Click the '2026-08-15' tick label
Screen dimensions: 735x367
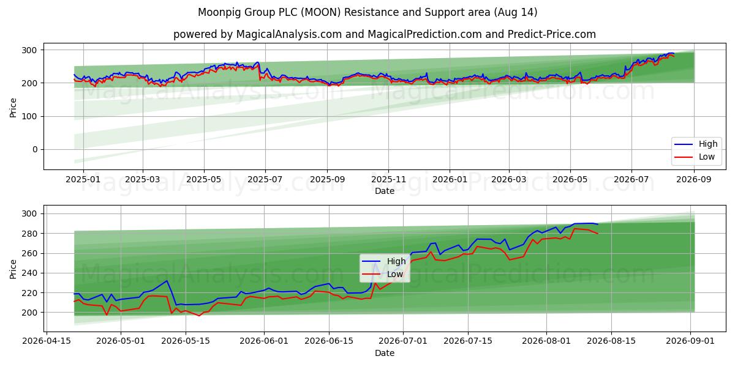pos(611,341)
